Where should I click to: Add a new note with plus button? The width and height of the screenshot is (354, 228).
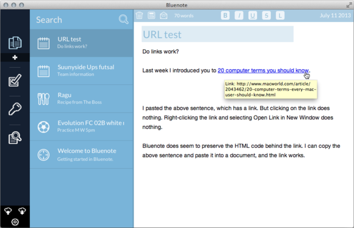tap(15, 57)
